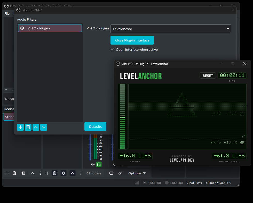The image size is (253, 203).
Task: Click the OBS logo in main title bar
Action: (6, 6)
